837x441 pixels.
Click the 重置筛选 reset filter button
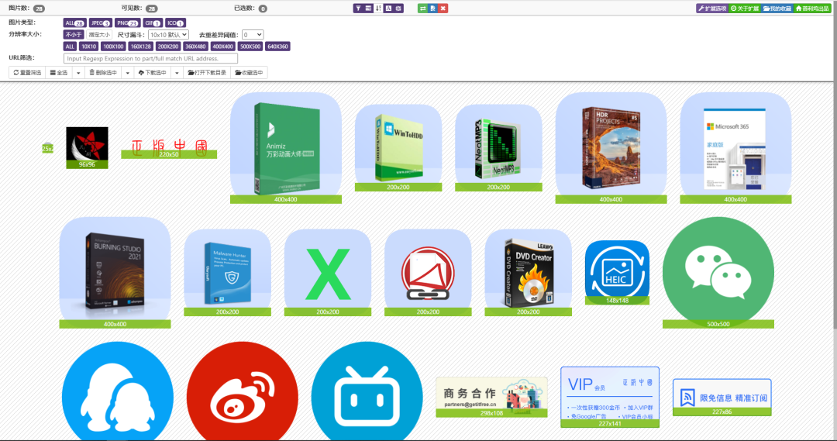point(27,73)
